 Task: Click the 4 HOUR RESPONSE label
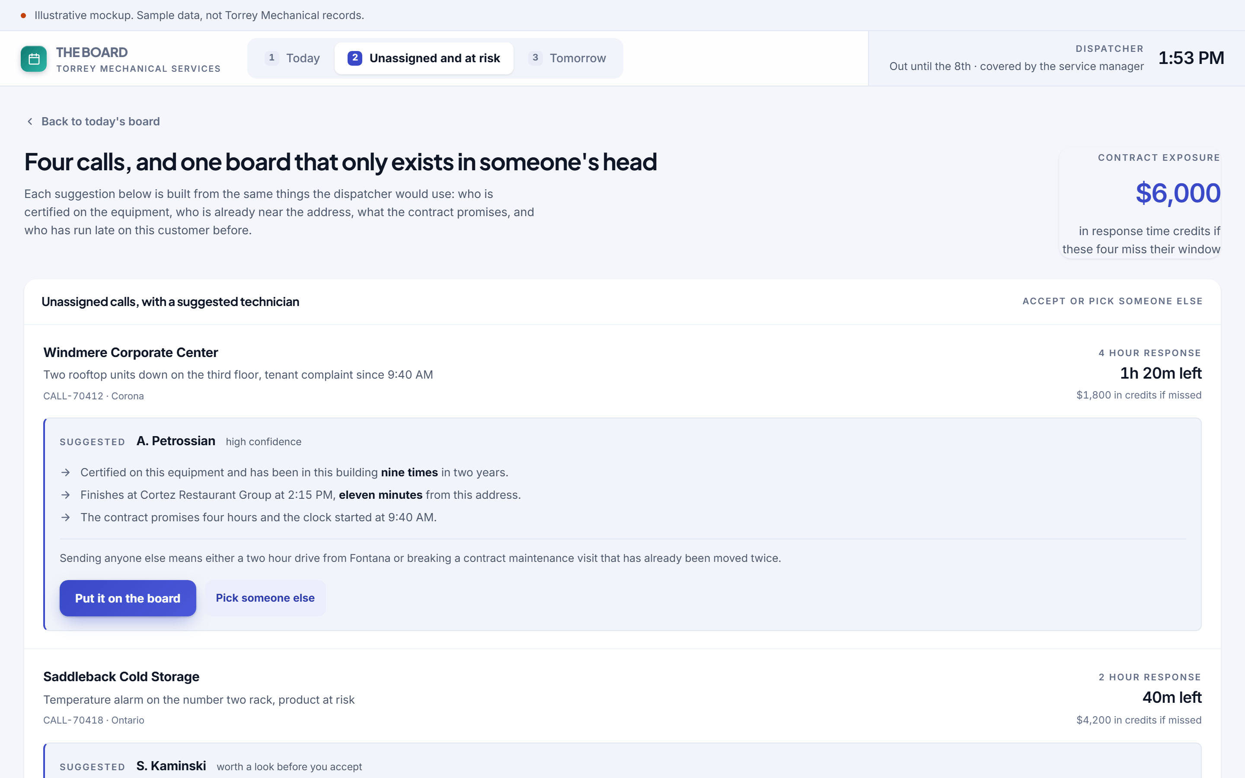[x=1150, y=353]
